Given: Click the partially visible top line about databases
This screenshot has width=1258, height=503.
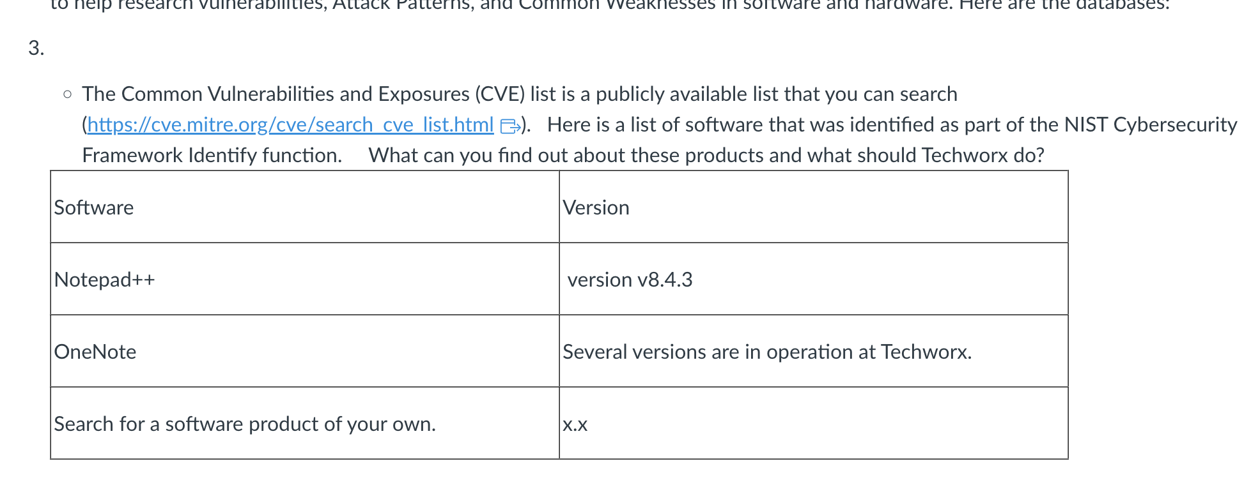Looking at the screenshot, I should [610, 5].
